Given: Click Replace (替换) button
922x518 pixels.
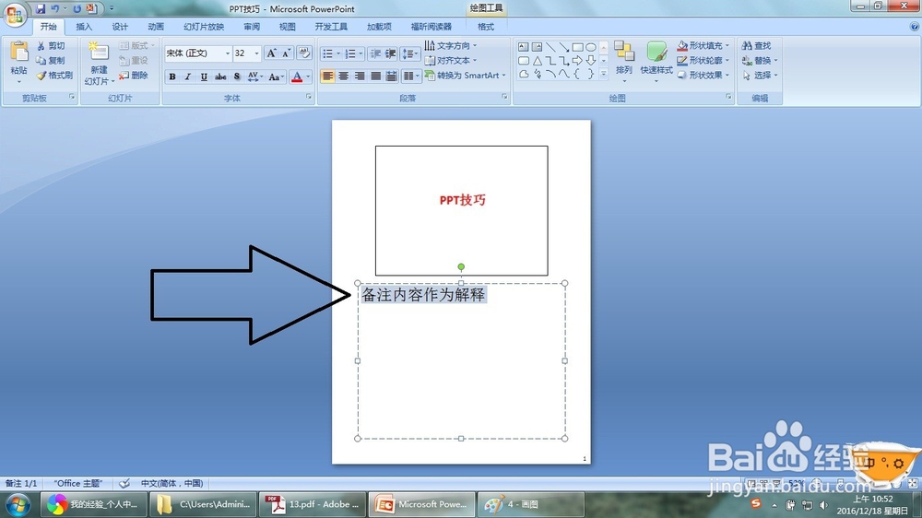Looking at the screenshot, I should point(756,61).
